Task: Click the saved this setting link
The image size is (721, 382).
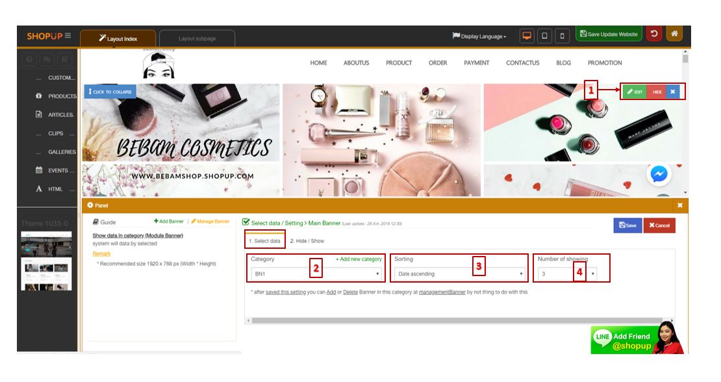Action: coord(286,292)
